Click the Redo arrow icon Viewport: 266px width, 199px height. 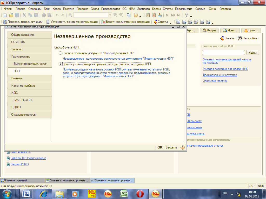pos(63,15)
